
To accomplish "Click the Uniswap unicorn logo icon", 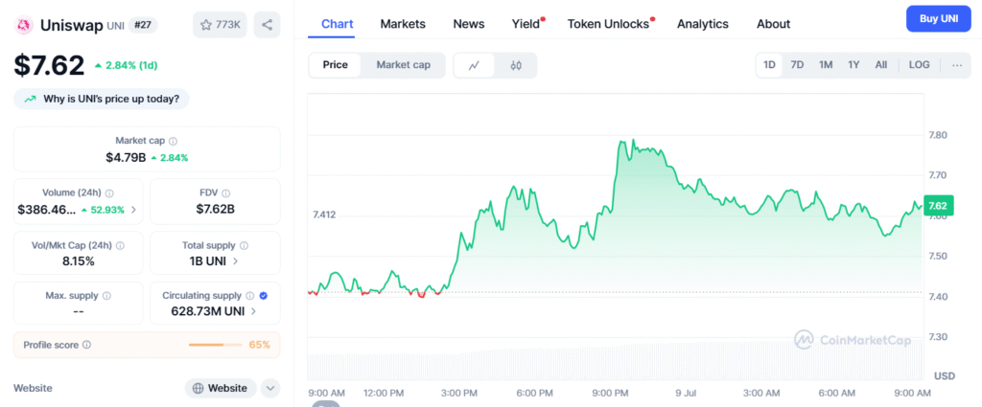I will pyautogui.click(x=25, y=25).
